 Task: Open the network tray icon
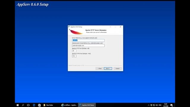[154, 105]
